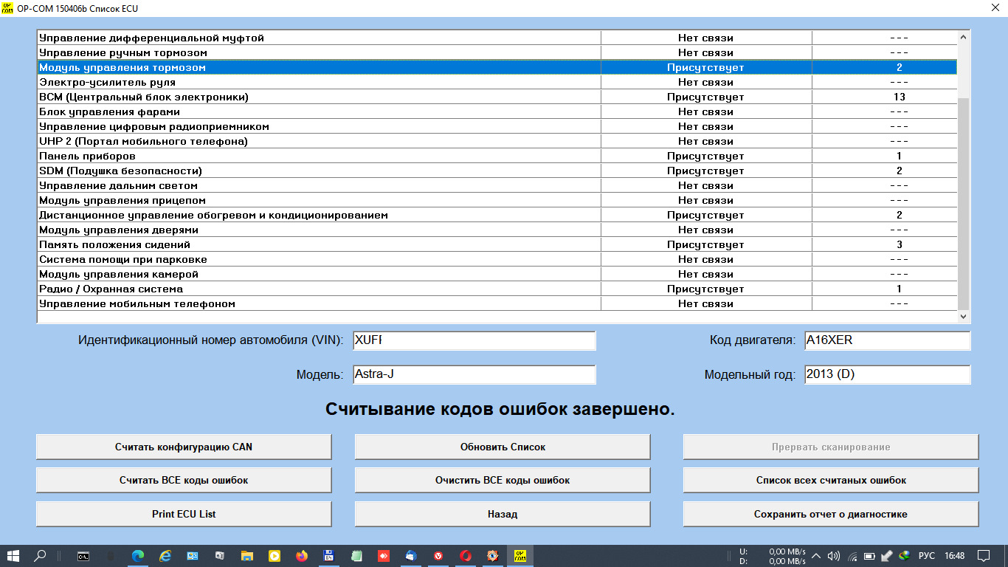This screenshot has width=1008, height=567.
Task: Open the green notepad taskbar icon
Action: pos(356,556)
